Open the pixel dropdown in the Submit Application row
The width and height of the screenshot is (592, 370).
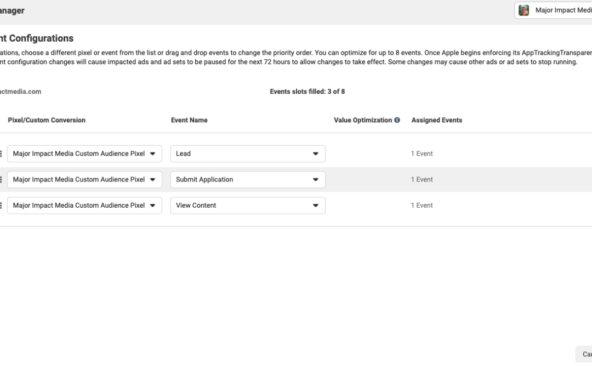click(x=84, y=179)
